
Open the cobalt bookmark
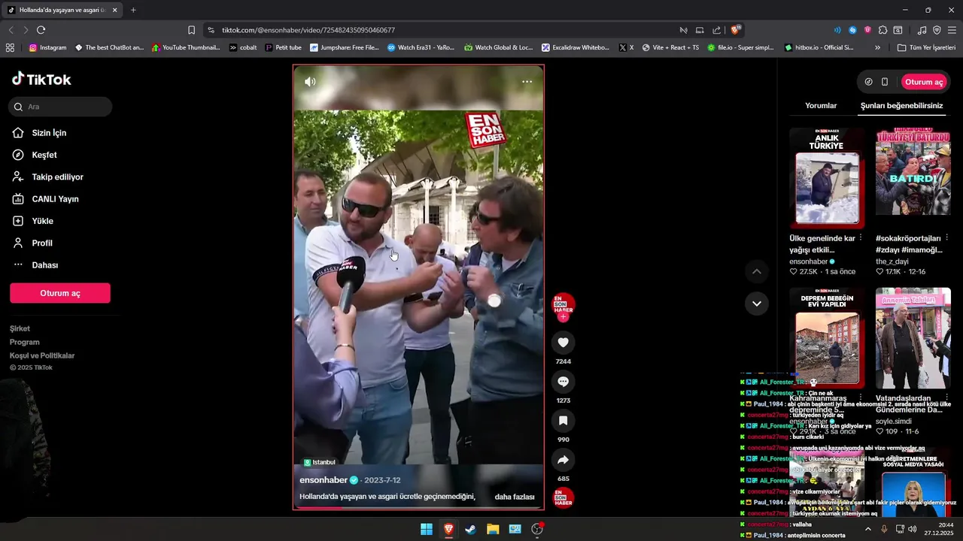pos(243,47)
